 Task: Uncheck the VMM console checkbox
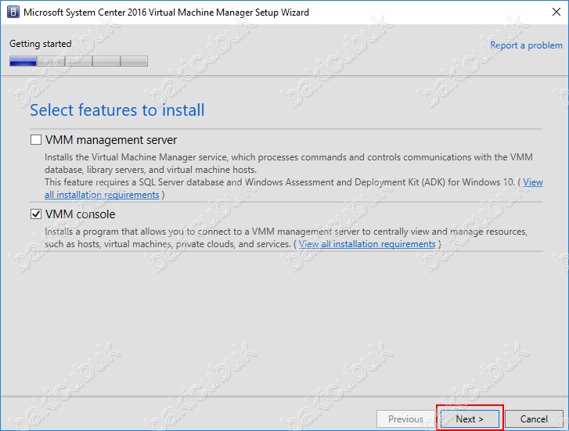pyautogui.click(x=36, y=214)
